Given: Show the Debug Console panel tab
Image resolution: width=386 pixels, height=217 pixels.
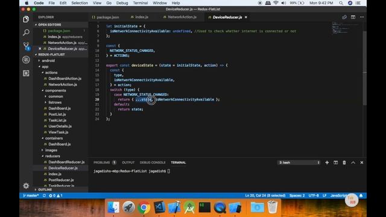Looking at the screenshot, I should [x=153, y=162].
